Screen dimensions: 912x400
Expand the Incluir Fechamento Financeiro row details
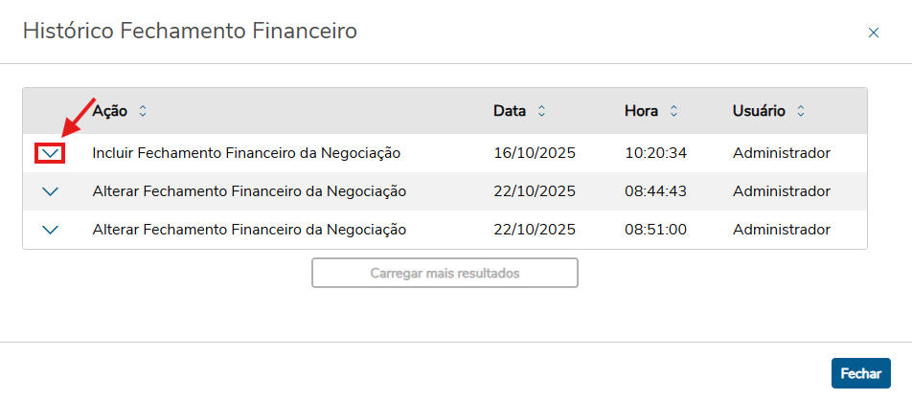tap(51, 153)
